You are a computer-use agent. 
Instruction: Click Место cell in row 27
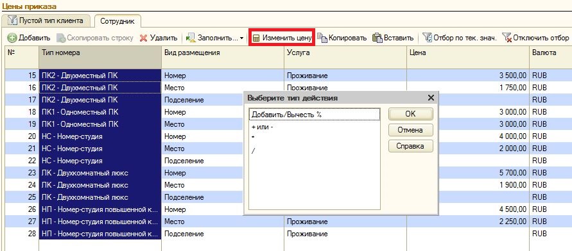223,222
